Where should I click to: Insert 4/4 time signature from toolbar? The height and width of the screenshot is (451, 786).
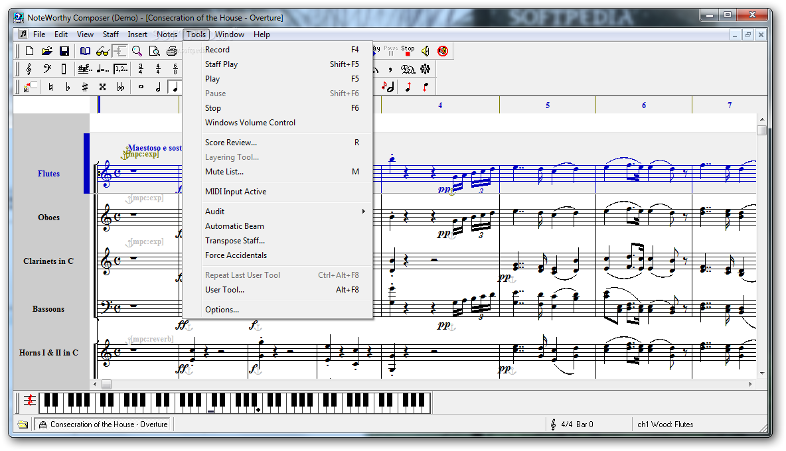(158, 69)
